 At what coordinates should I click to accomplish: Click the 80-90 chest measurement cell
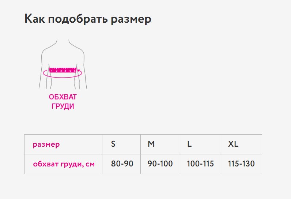(122, 164)
